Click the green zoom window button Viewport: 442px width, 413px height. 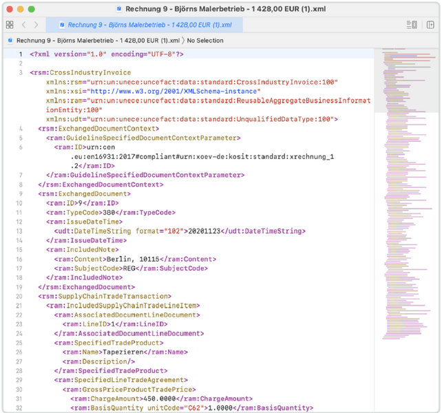pos(32,9)
